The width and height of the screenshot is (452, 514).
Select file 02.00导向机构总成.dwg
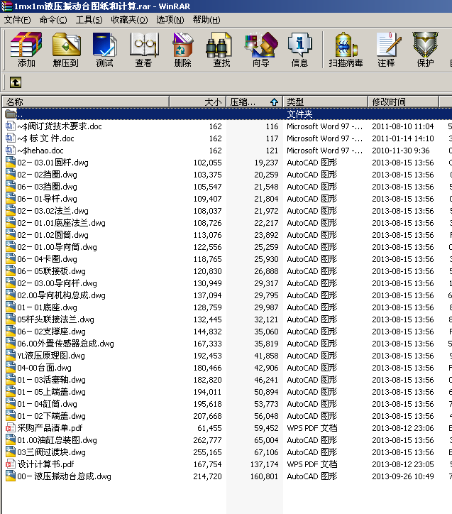point(61,295)
